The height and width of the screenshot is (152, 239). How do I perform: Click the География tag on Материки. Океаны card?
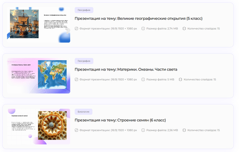(x=84, y=61)
